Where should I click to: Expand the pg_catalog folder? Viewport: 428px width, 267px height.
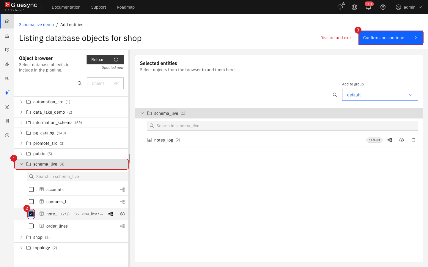pos(21,133)
